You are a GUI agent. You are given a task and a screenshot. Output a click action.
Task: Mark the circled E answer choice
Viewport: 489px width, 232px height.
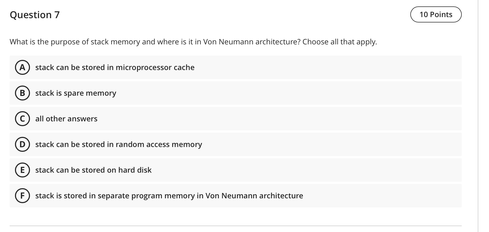click(x=22, y=170)
